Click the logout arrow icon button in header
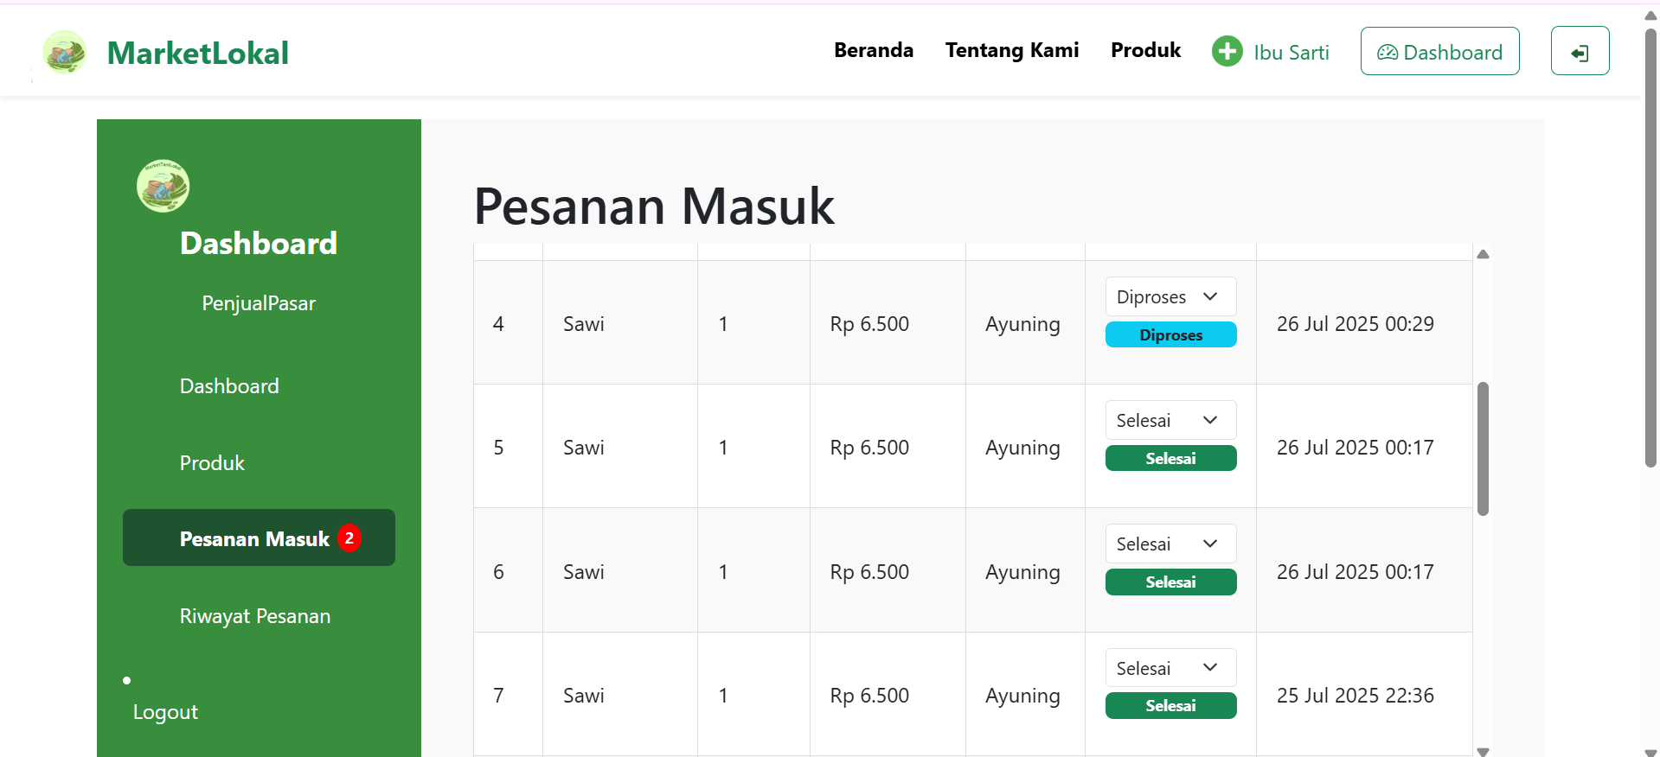The image size is (1660, 757). coord(1580,52)
